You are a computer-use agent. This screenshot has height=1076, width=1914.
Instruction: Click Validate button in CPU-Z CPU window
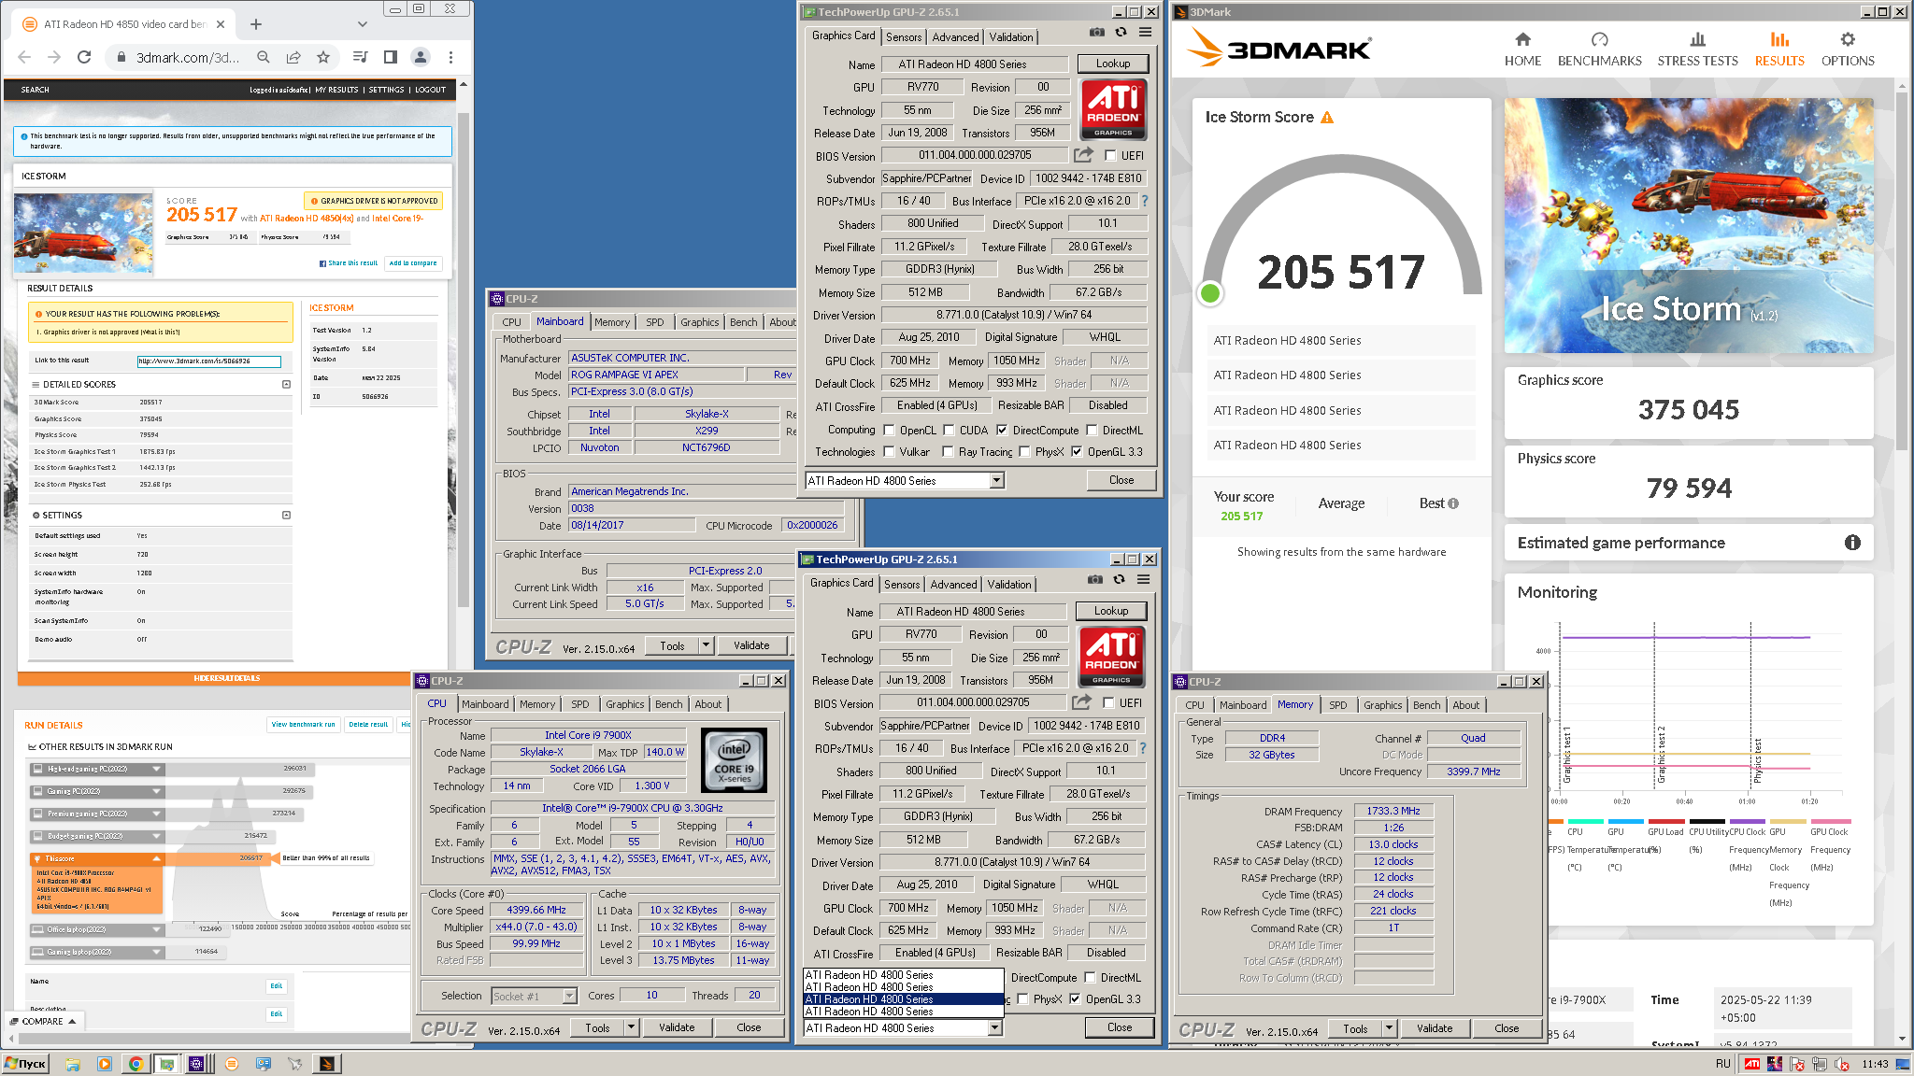[677, 1027]
